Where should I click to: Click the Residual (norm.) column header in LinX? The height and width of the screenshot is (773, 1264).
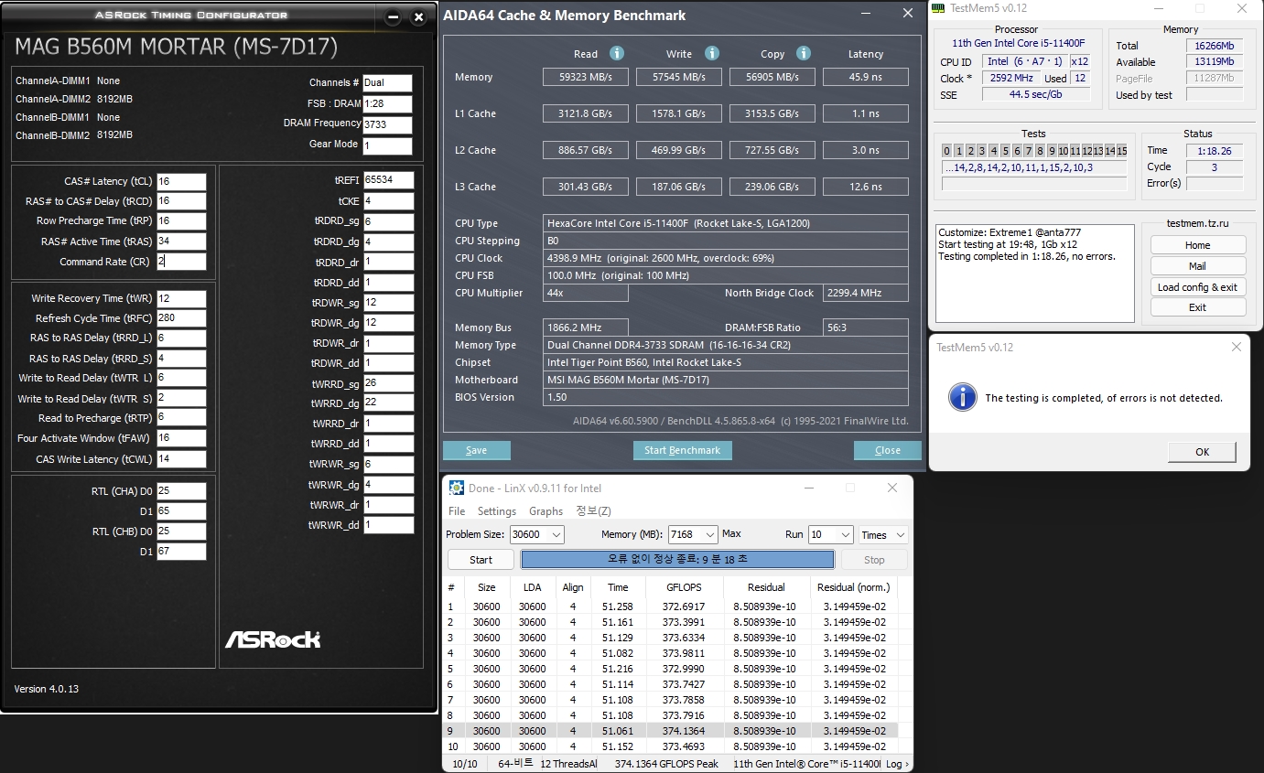point(853,587)
